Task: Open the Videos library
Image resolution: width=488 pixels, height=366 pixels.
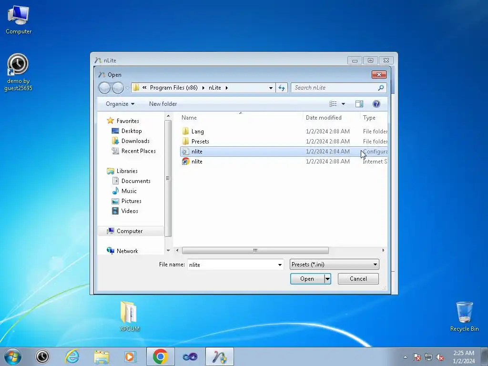Action: [x=130, y=211]
